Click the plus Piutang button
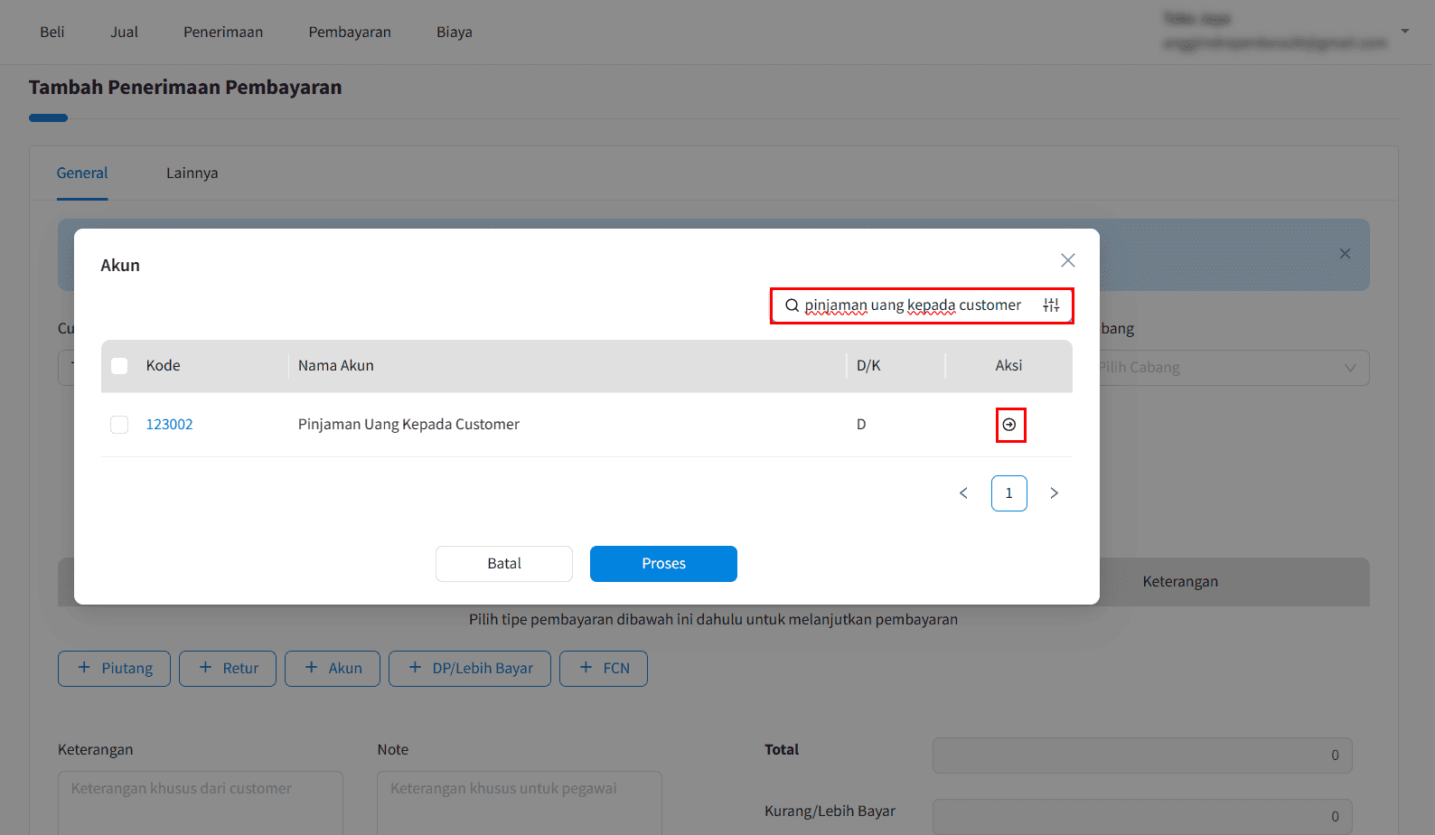Viewport: 1435px width, 835px height. tap(114, 669)
